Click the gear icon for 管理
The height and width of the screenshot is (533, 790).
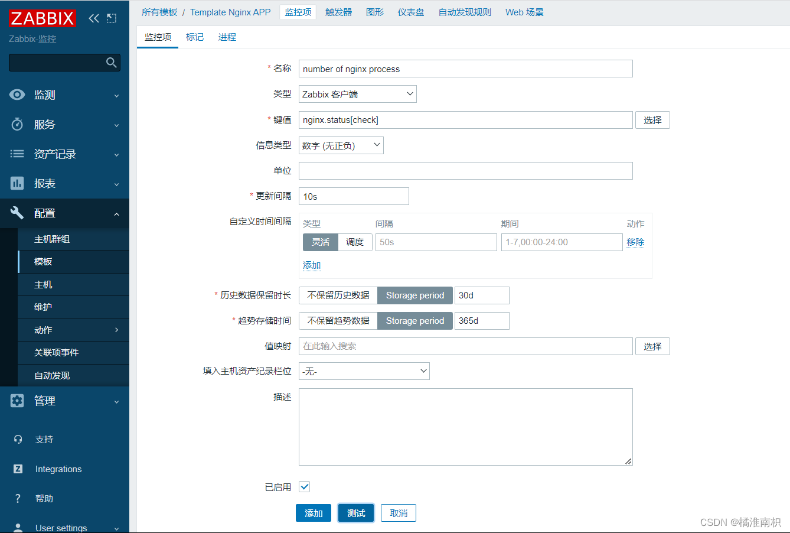[x=17, y=401]
